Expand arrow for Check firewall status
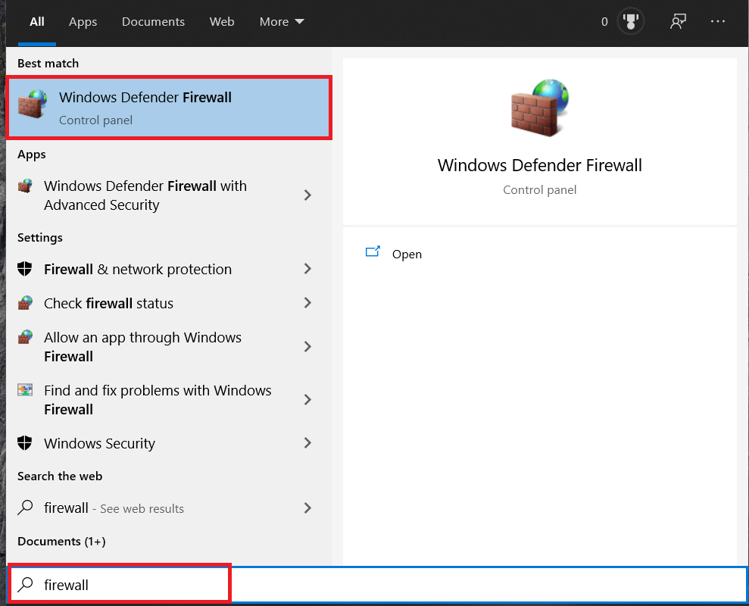749x606 pixels. [x=307, y=303]
